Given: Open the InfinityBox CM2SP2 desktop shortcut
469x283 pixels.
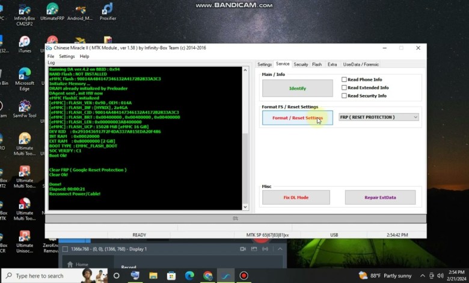Looking at the screenshot, I should [x=25, y=14].
